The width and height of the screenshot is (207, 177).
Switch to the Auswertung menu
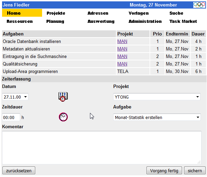tap(101, 21)
